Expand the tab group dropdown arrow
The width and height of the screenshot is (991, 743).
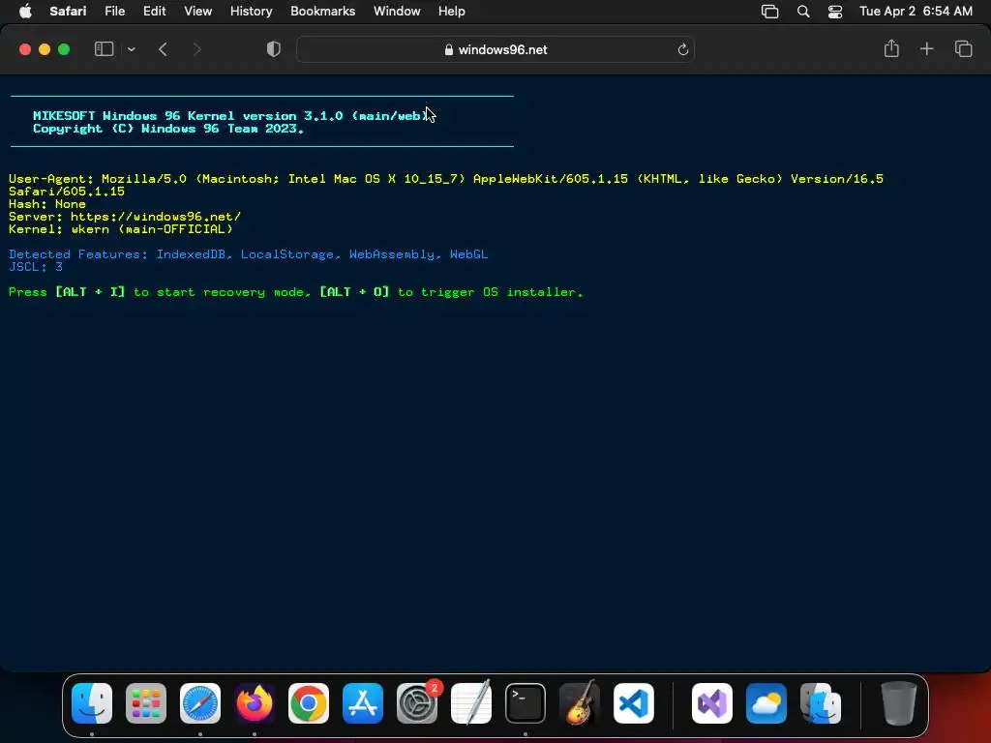[x=131, y=49]
